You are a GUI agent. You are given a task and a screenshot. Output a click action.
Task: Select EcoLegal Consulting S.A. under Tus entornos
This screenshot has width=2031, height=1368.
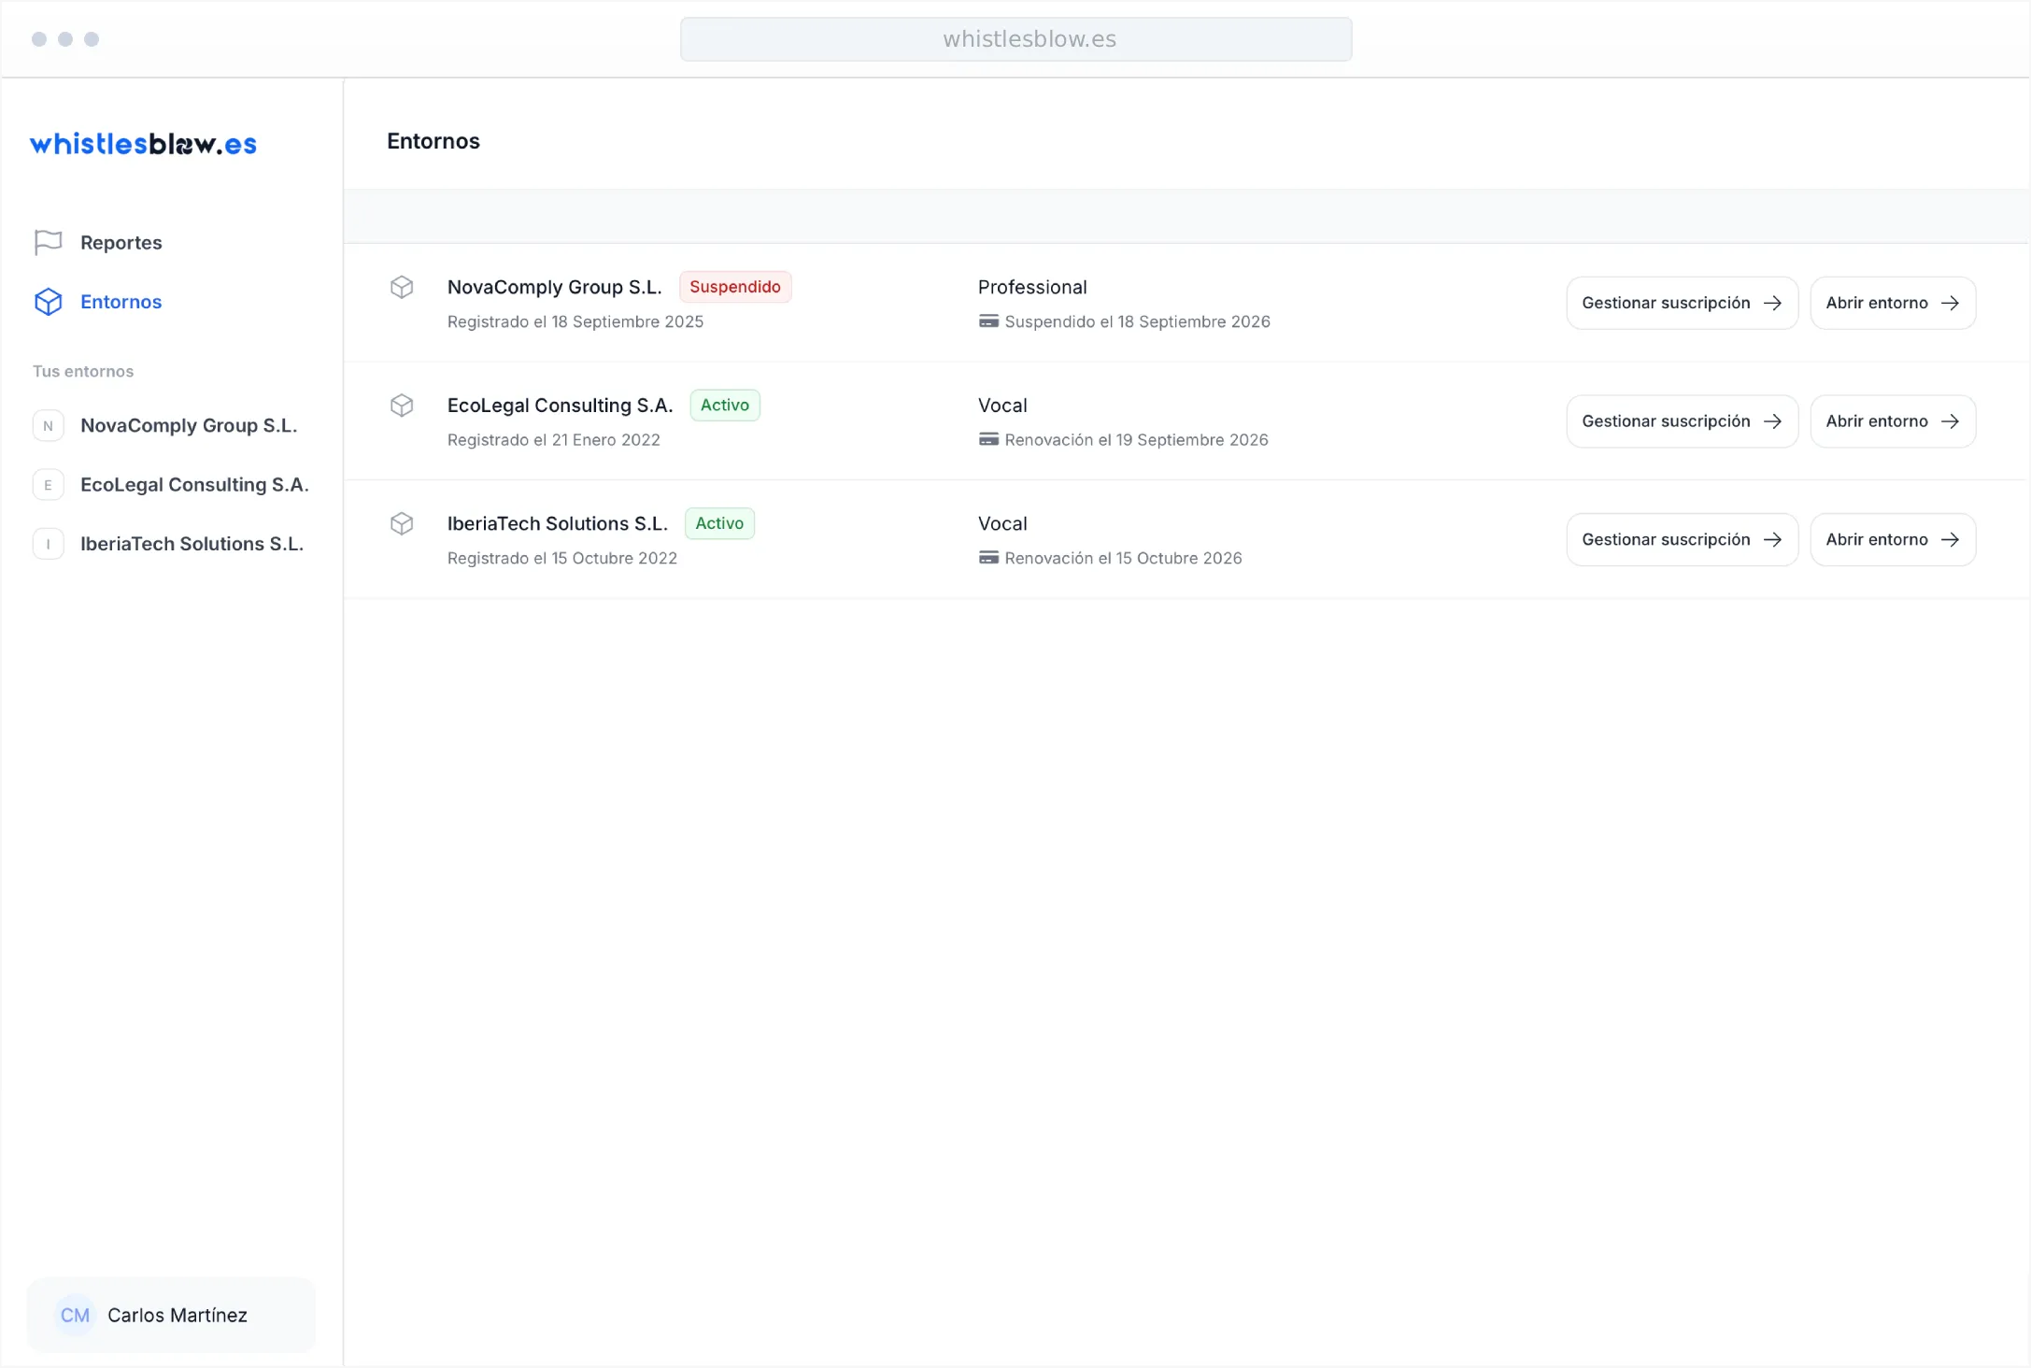tap(194, 485)
